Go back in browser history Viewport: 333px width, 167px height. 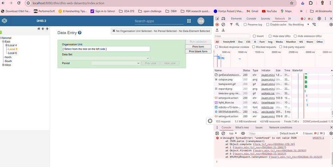pyautogui.click(x=3, y=3)
